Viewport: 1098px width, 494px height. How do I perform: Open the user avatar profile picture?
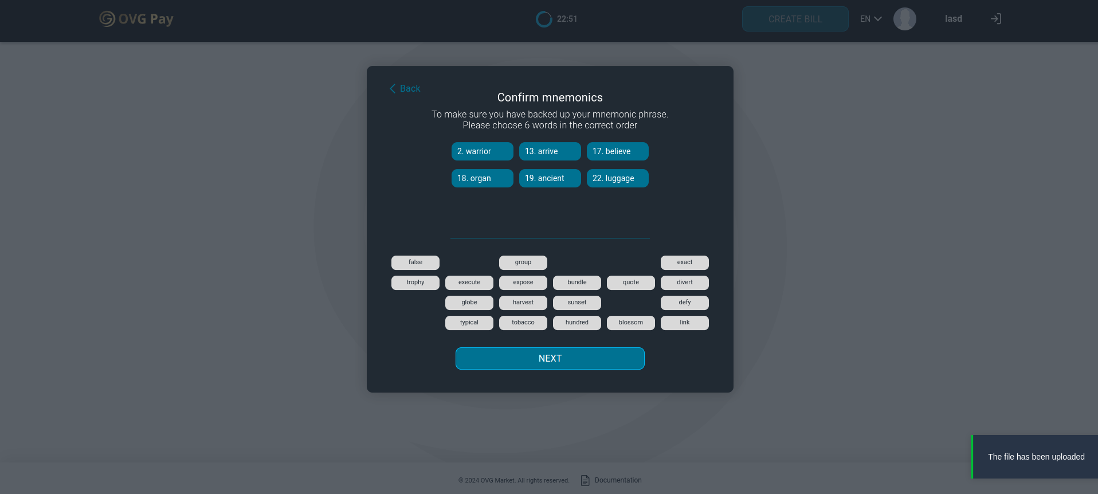(904, 19)
